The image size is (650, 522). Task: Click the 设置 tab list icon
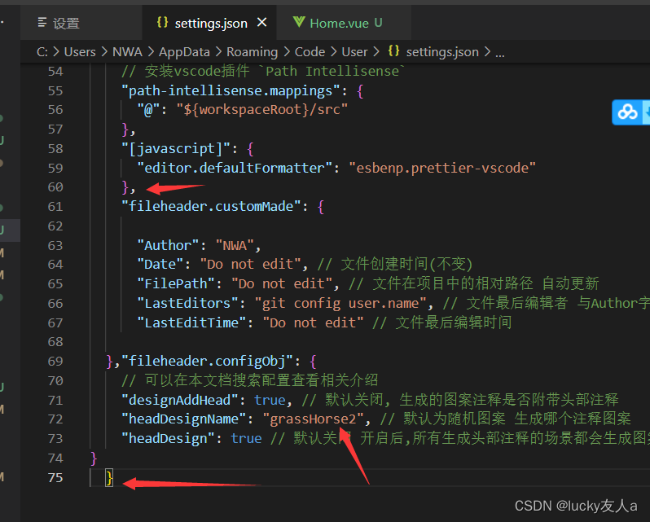42,22
